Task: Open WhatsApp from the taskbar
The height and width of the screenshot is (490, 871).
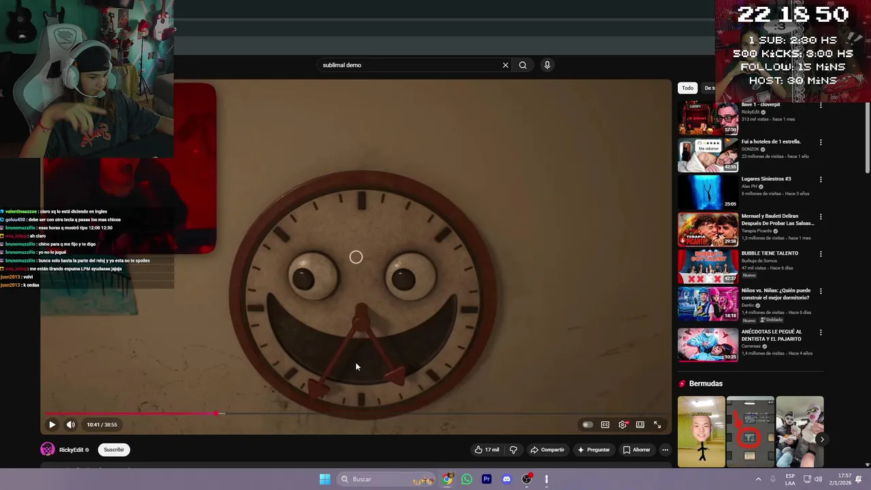Action: 467,479
